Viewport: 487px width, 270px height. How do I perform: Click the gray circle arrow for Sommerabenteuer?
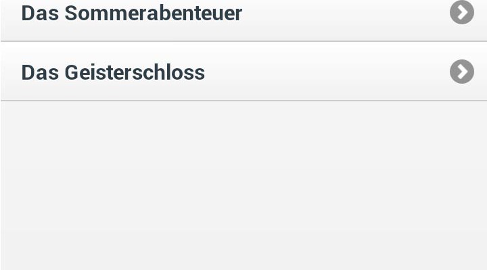pos(462,12)
